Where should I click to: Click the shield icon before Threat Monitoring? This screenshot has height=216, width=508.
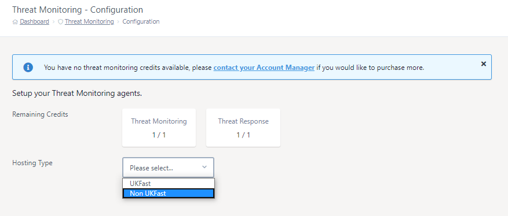[60, 22]
